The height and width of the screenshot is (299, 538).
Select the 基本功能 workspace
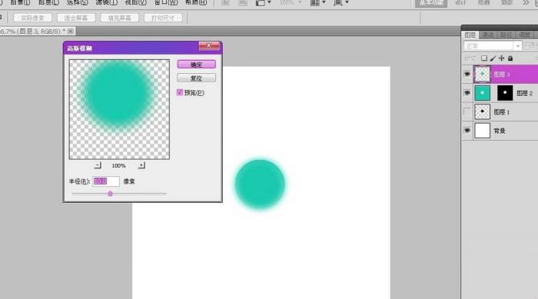point(431,3)
